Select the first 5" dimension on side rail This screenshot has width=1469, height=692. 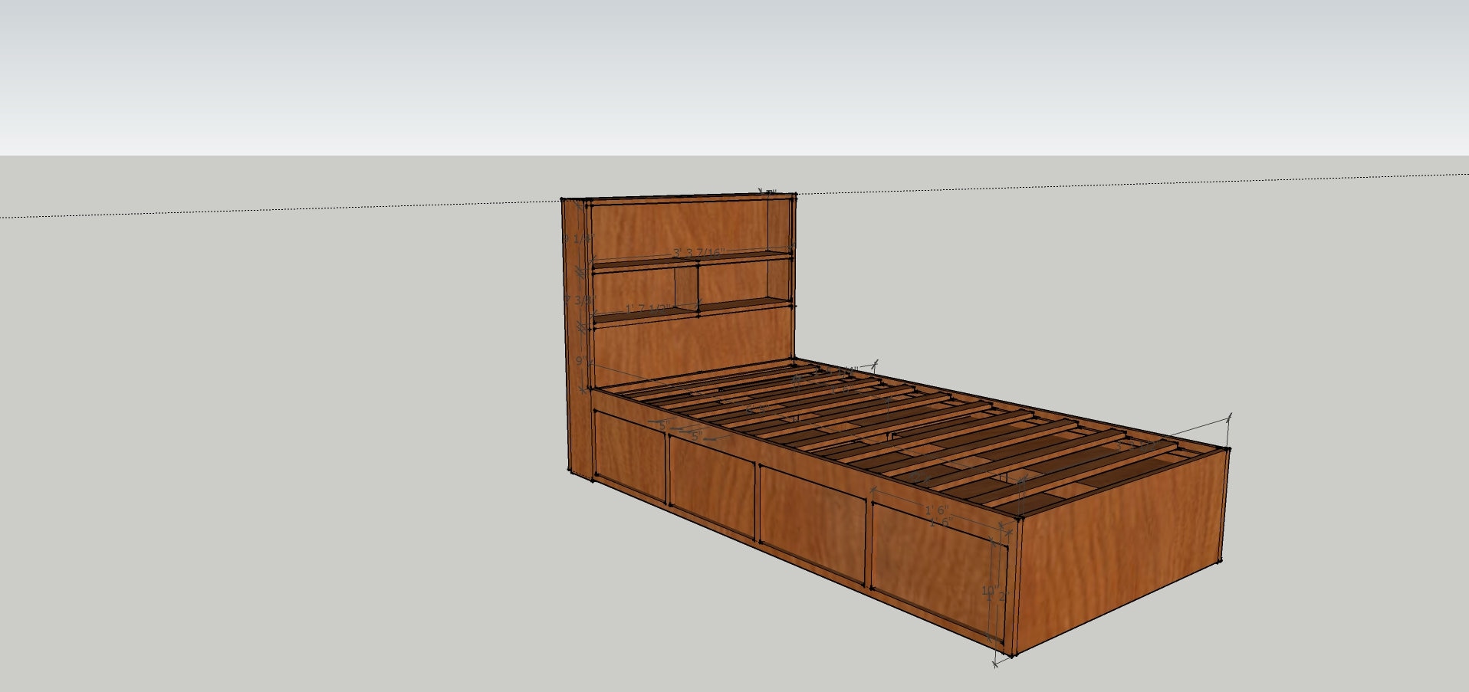click(x=663, y=424)
